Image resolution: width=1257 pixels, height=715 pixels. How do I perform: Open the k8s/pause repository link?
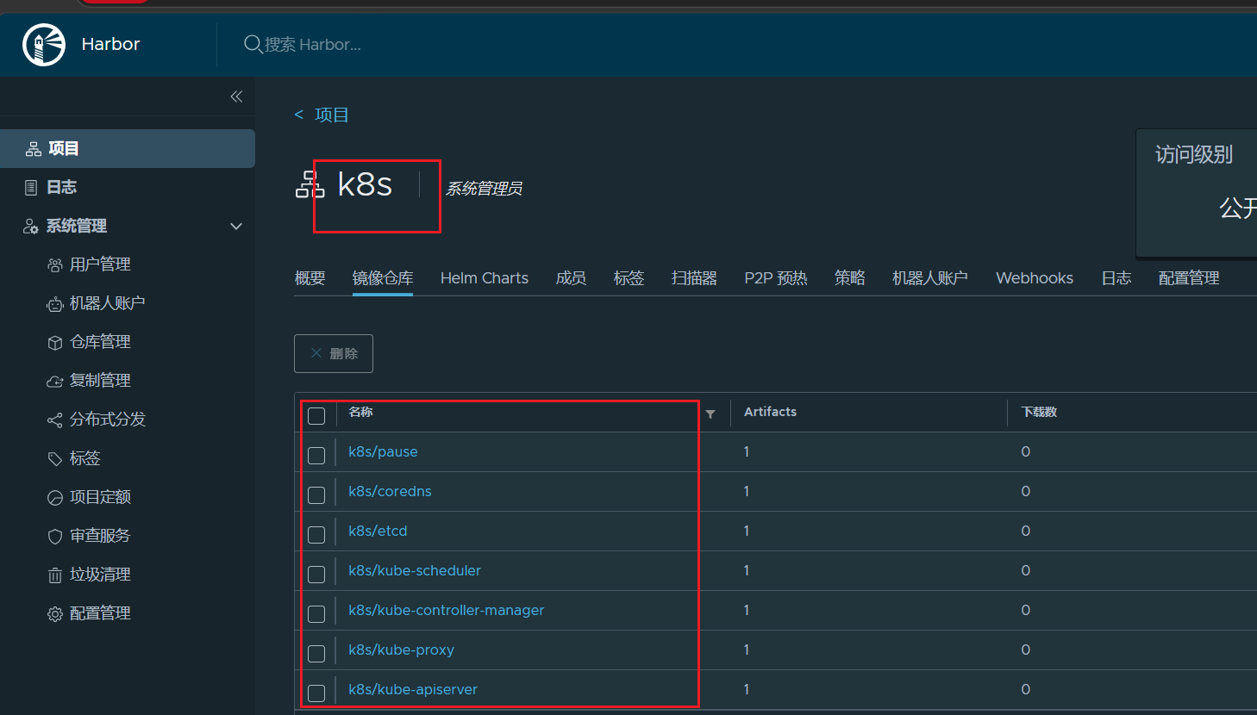(383, 451)
